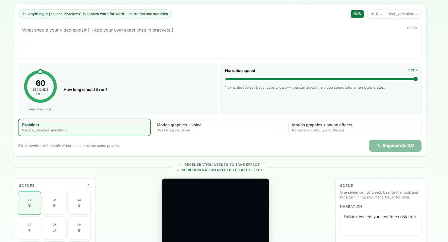448x242 pixels.
Task: Click the 'How long should it run?' label
Action: pyautogui.click(x=85, y=90)
